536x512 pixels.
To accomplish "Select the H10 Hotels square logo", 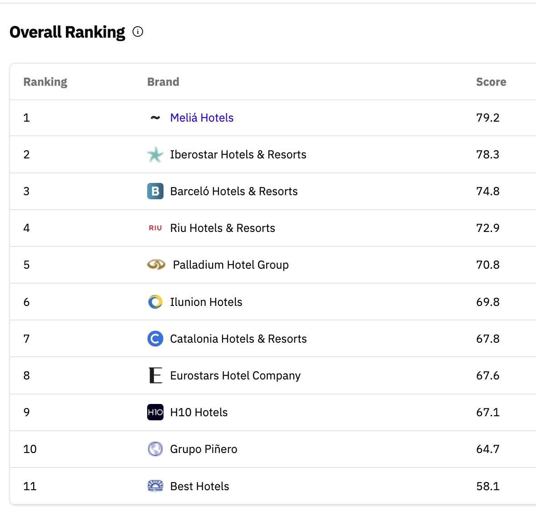I will pos(155,412).
